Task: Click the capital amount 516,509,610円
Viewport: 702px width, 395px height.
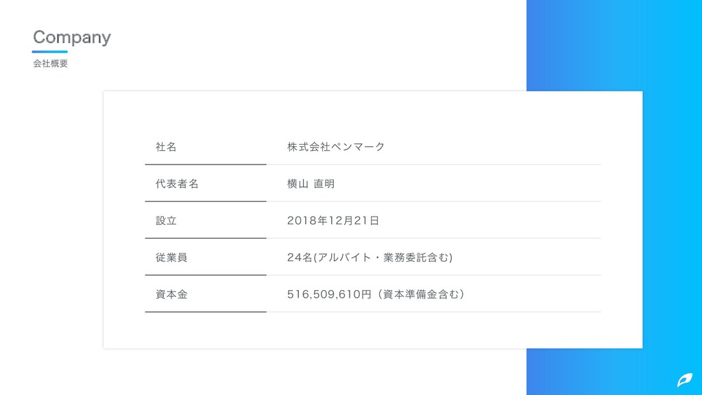Action: click(329, 294)
